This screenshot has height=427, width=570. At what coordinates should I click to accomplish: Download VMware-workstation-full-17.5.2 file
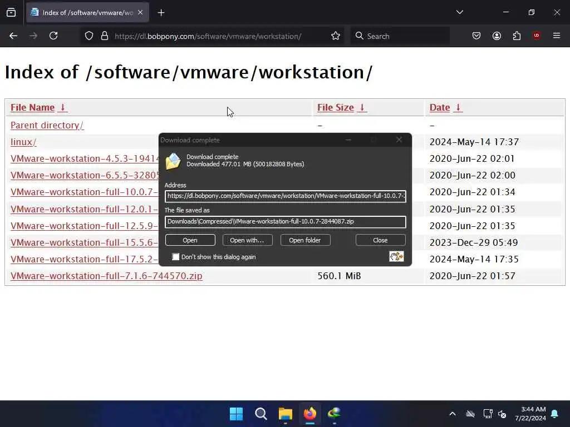coord(85,259)
